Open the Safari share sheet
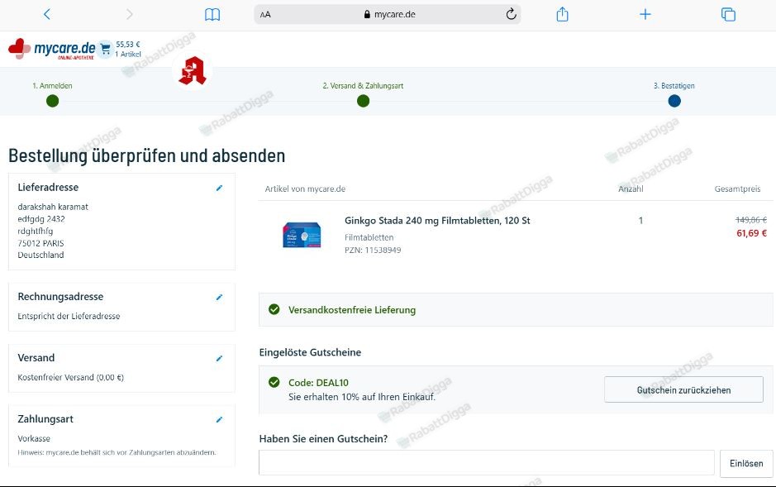This screenshot has height=487, width=776. coord(562,14)
